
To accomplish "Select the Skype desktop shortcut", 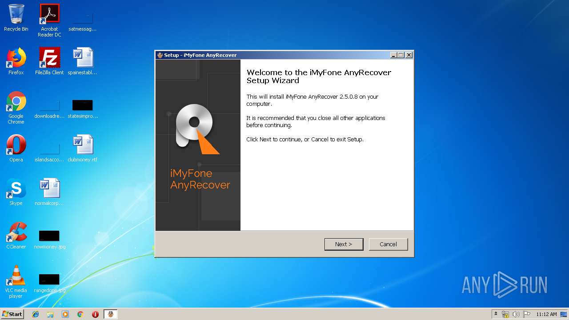I will (16, 192).
